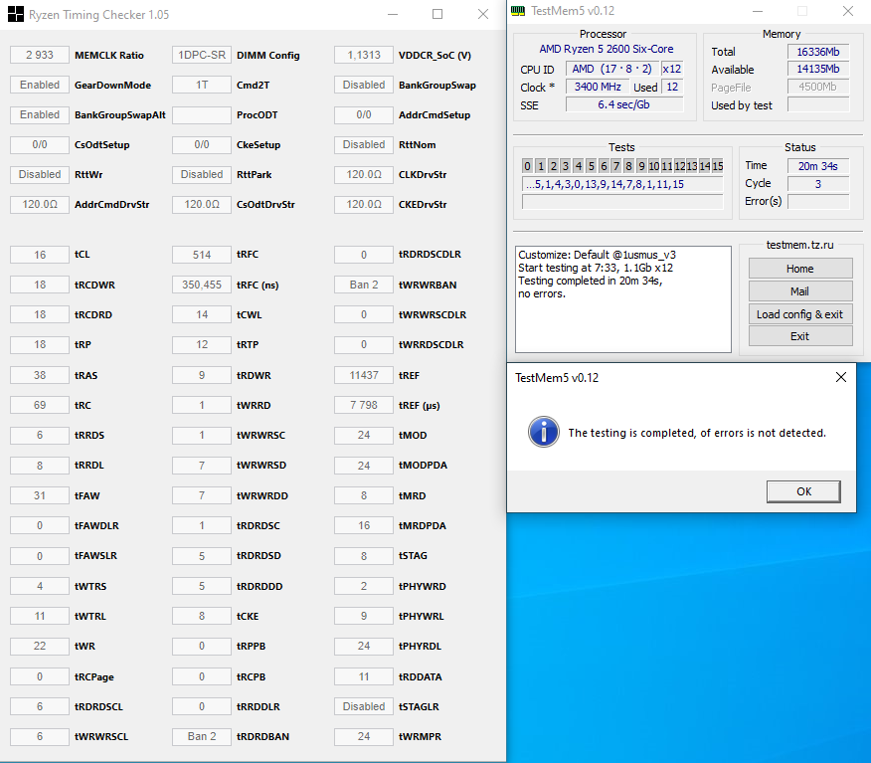
Task: Click the TestMem5 title bar memory icon
Action: [518, 11]
